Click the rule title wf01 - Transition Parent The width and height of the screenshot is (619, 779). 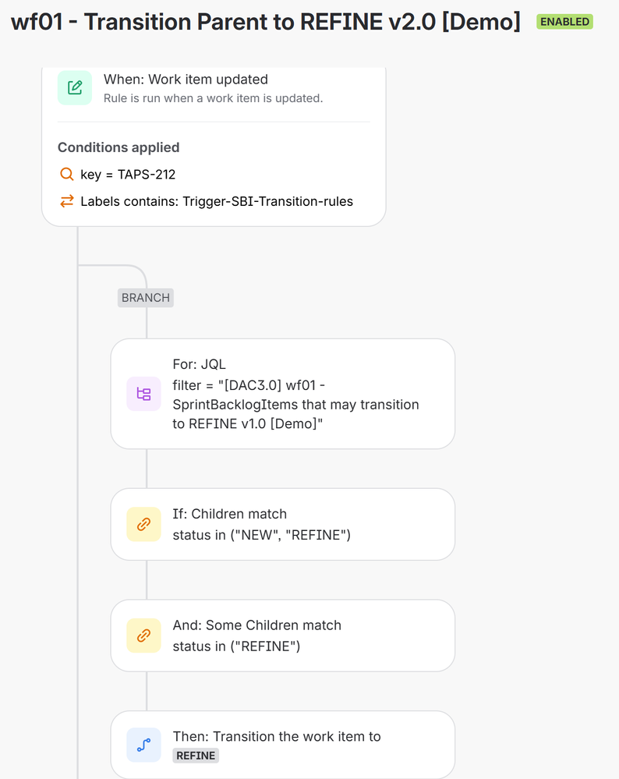click(265, 22)
